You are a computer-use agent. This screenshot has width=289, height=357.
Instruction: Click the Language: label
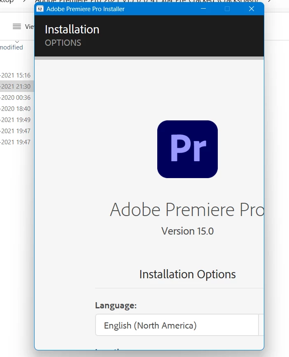point(116,305)
